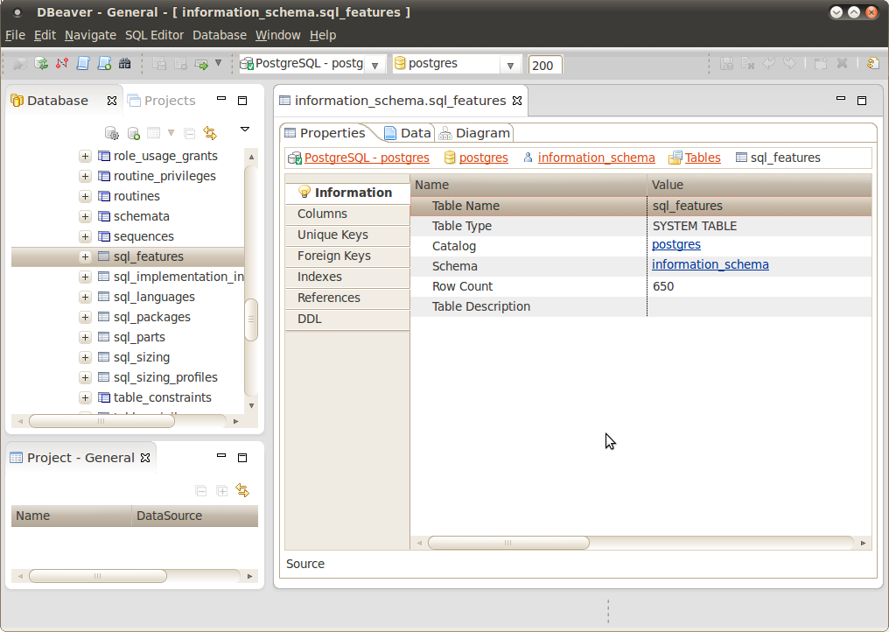Viewport: 889px width, 632px height.
Task: Click the result row limit field showing 200
Action: pos(544,65)
